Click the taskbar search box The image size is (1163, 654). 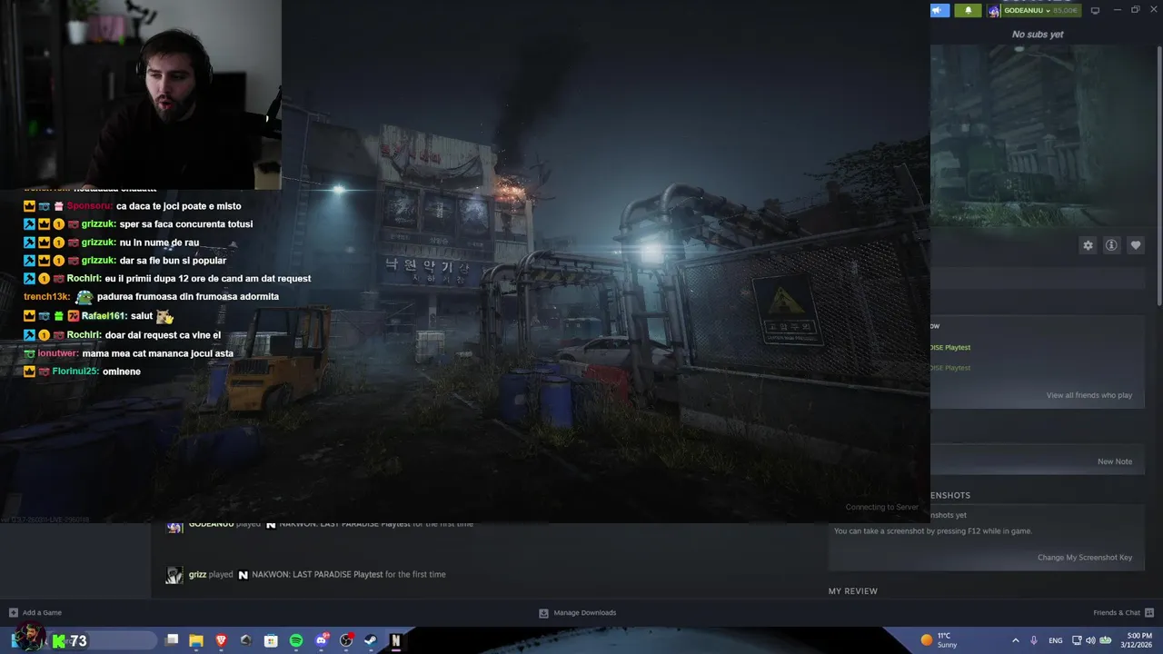pyautogui.click(x=100, y=640)
